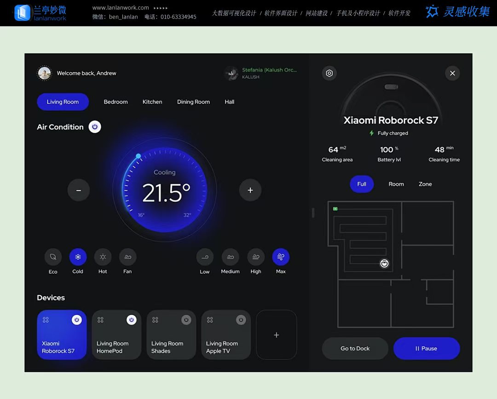Viewport: 497px width, 399px height.
Task: Select the Zone cleaning mode
Action: pyautogui.click(x=425, y=184)
